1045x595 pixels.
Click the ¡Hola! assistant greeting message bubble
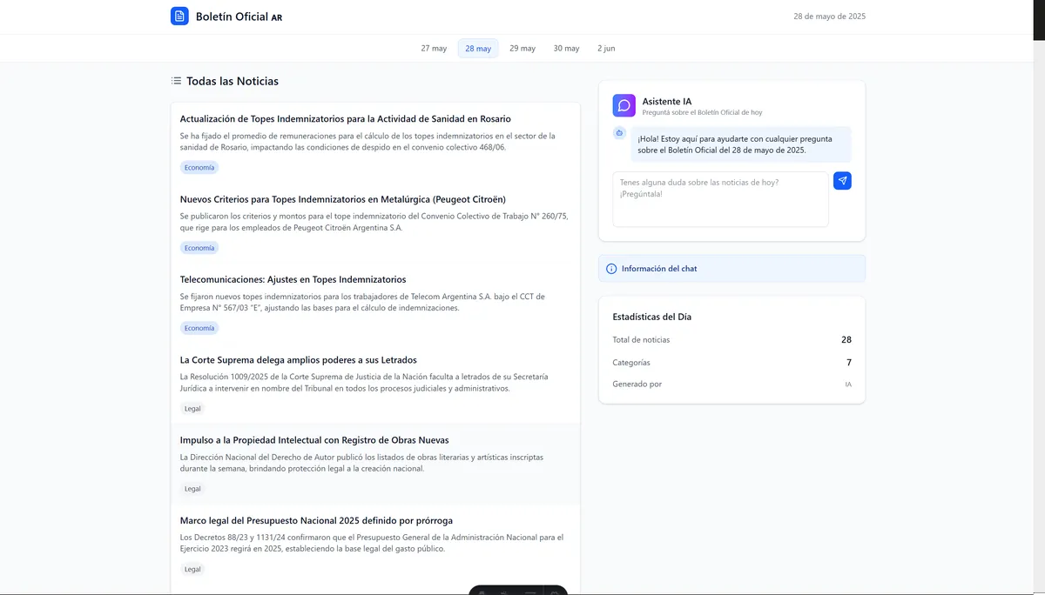click(x=741, y=144)
